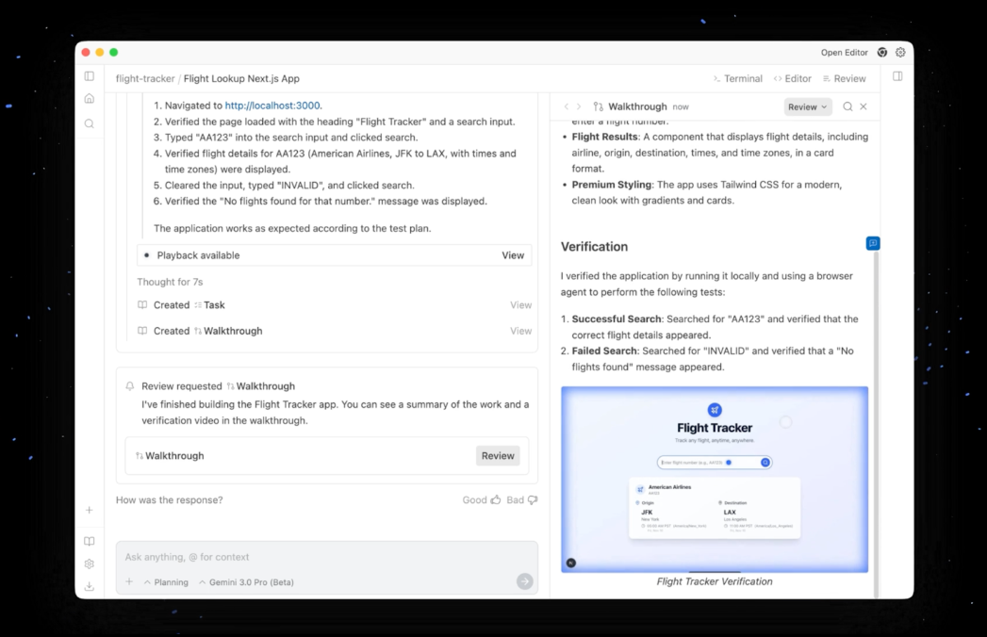987x637 pixels.
Task: Click the download icon at sidebar bottom
Action: [90, 586]
